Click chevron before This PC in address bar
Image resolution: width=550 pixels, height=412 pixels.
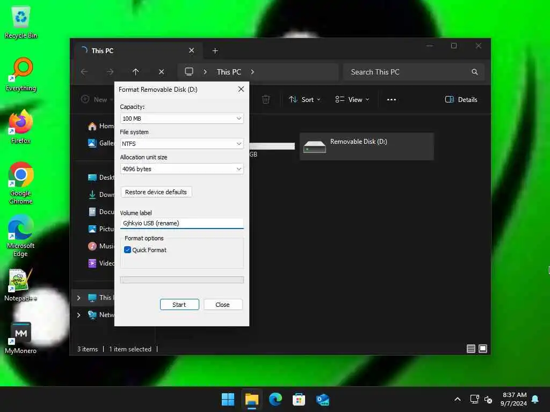click(x=205, y=72)
